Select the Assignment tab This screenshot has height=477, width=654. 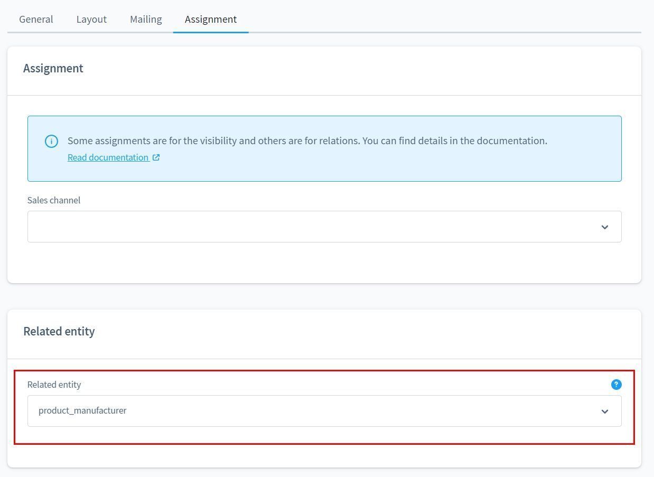pyautogui.click(x=211, y=19)
